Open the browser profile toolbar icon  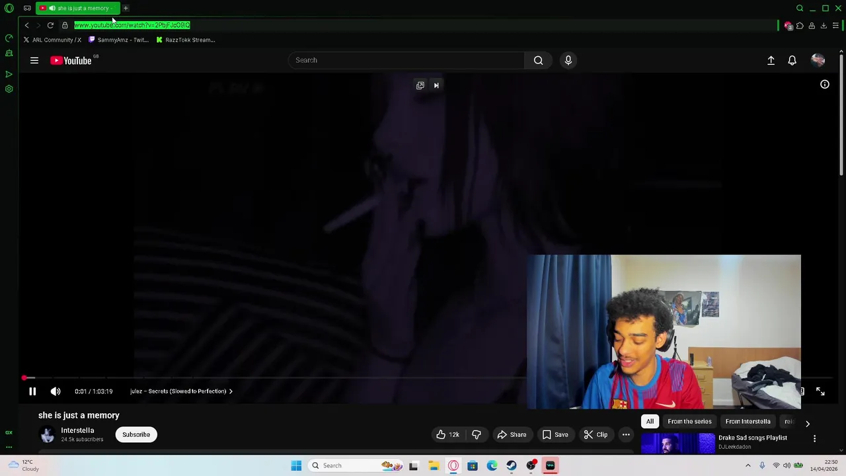(812, 26)
